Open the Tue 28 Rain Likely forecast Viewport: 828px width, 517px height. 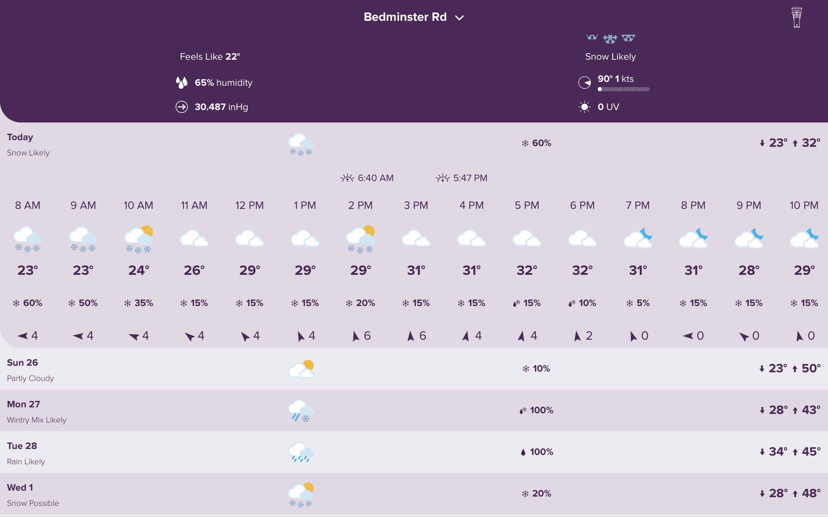(413, 452)
